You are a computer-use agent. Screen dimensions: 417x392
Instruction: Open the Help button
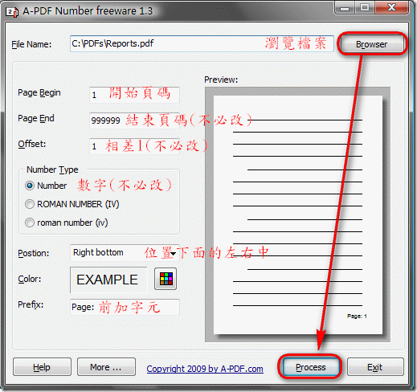tap(42, 367)
